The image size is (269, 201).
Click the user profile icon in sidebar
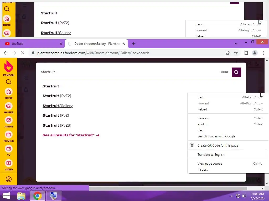point(9,179)
